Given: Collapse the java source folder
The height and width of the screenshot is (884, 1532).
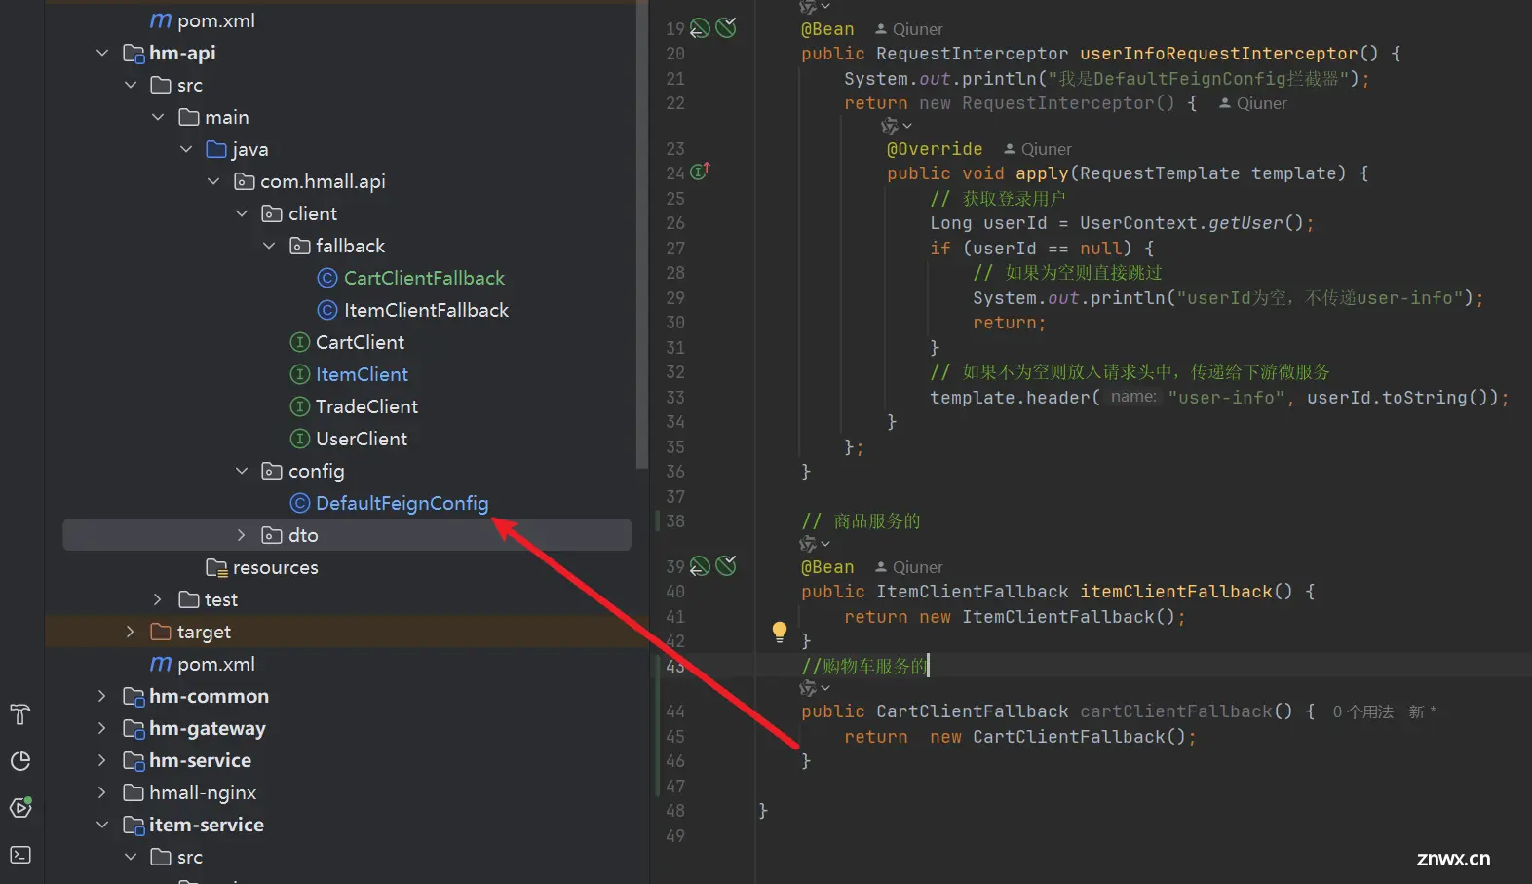Looking at the screenshot, I should 186,149.
